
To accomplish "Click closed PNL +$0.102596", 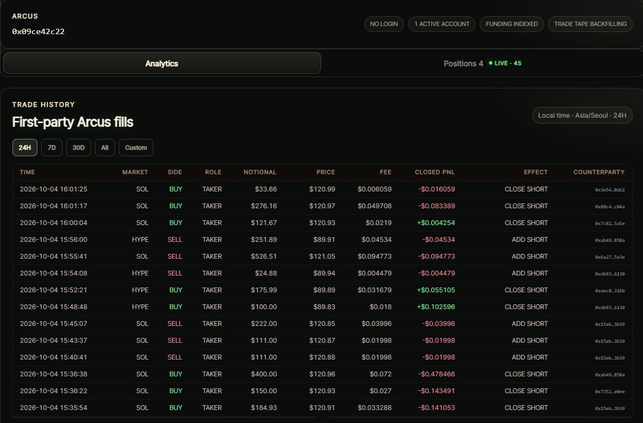I will 436,307.
